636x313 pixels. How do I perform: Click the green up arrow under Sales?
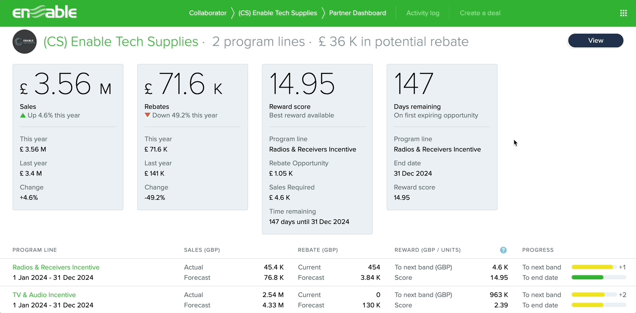click(23, 115)
